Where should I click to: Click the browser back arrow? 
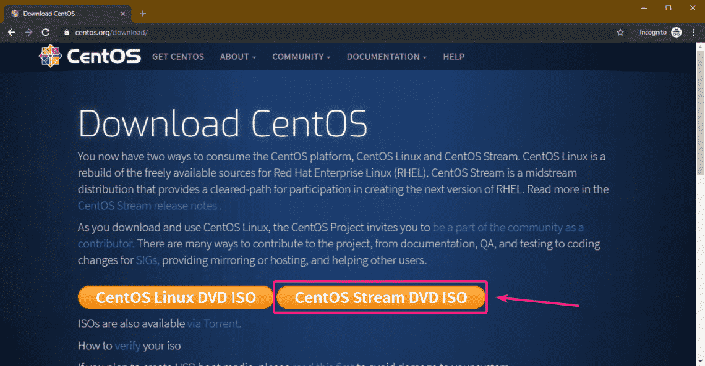11,32
